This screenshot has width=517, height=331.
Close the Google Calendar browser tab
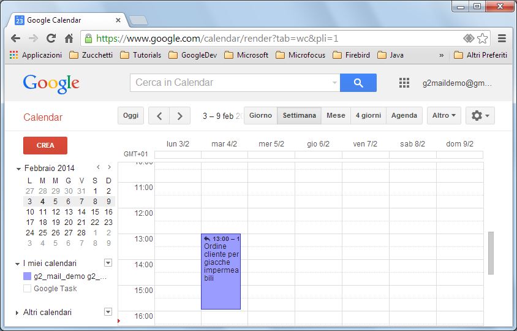pos(118,20)
